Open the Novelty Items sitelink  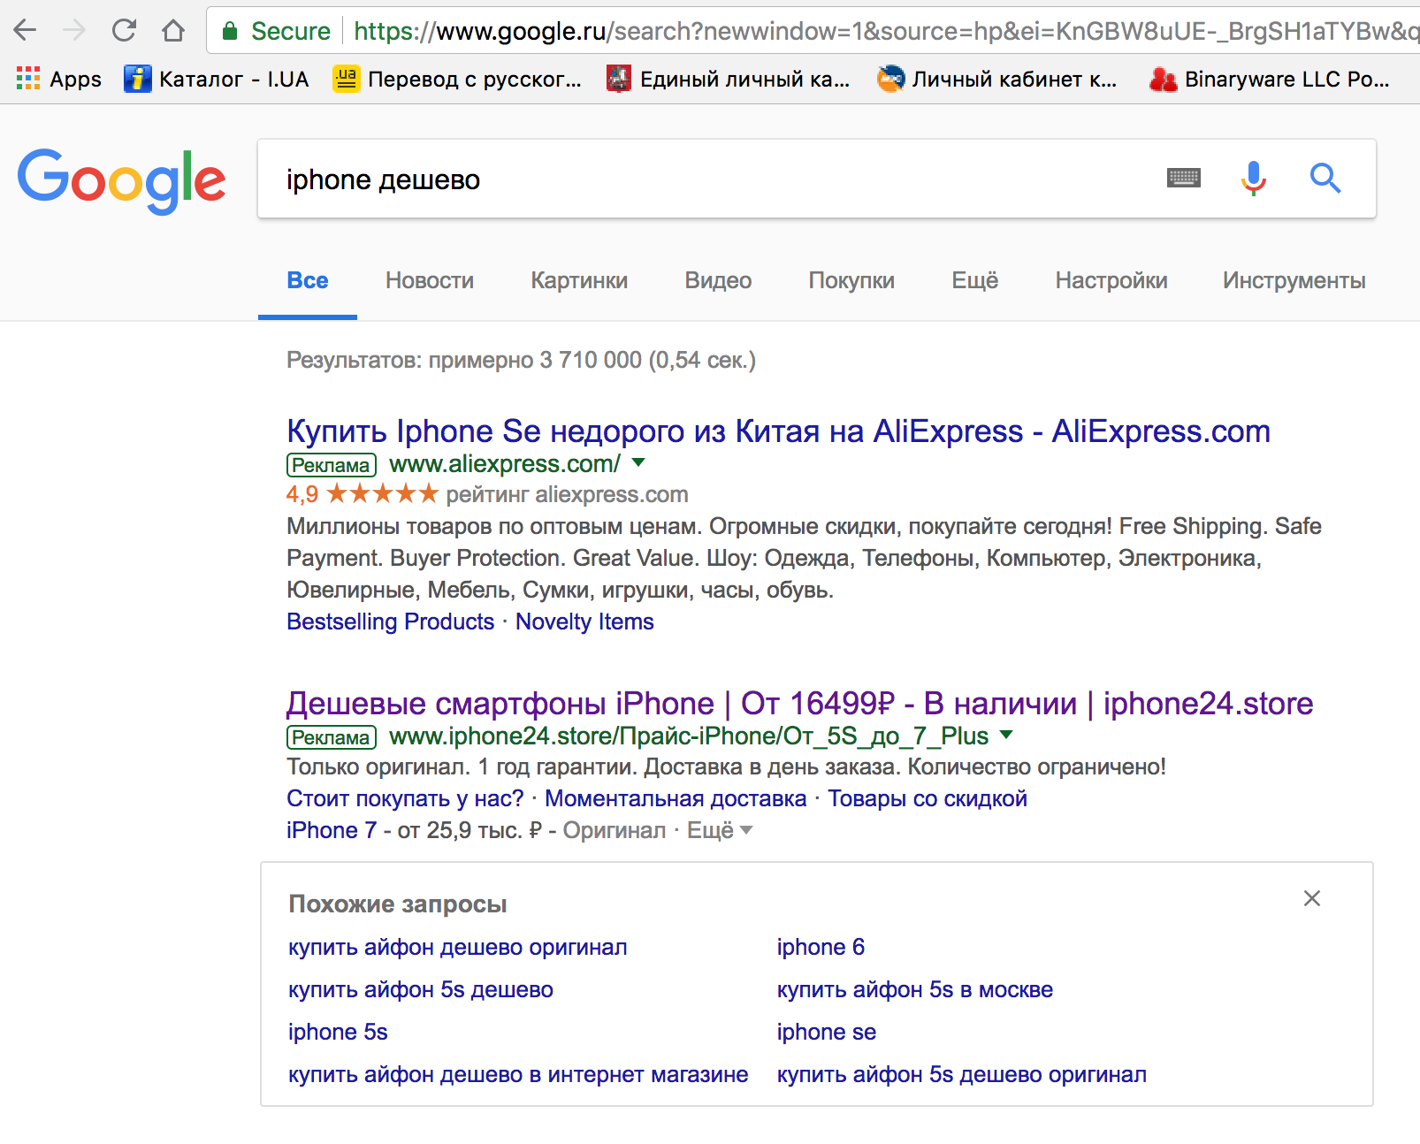click(584, 622)
